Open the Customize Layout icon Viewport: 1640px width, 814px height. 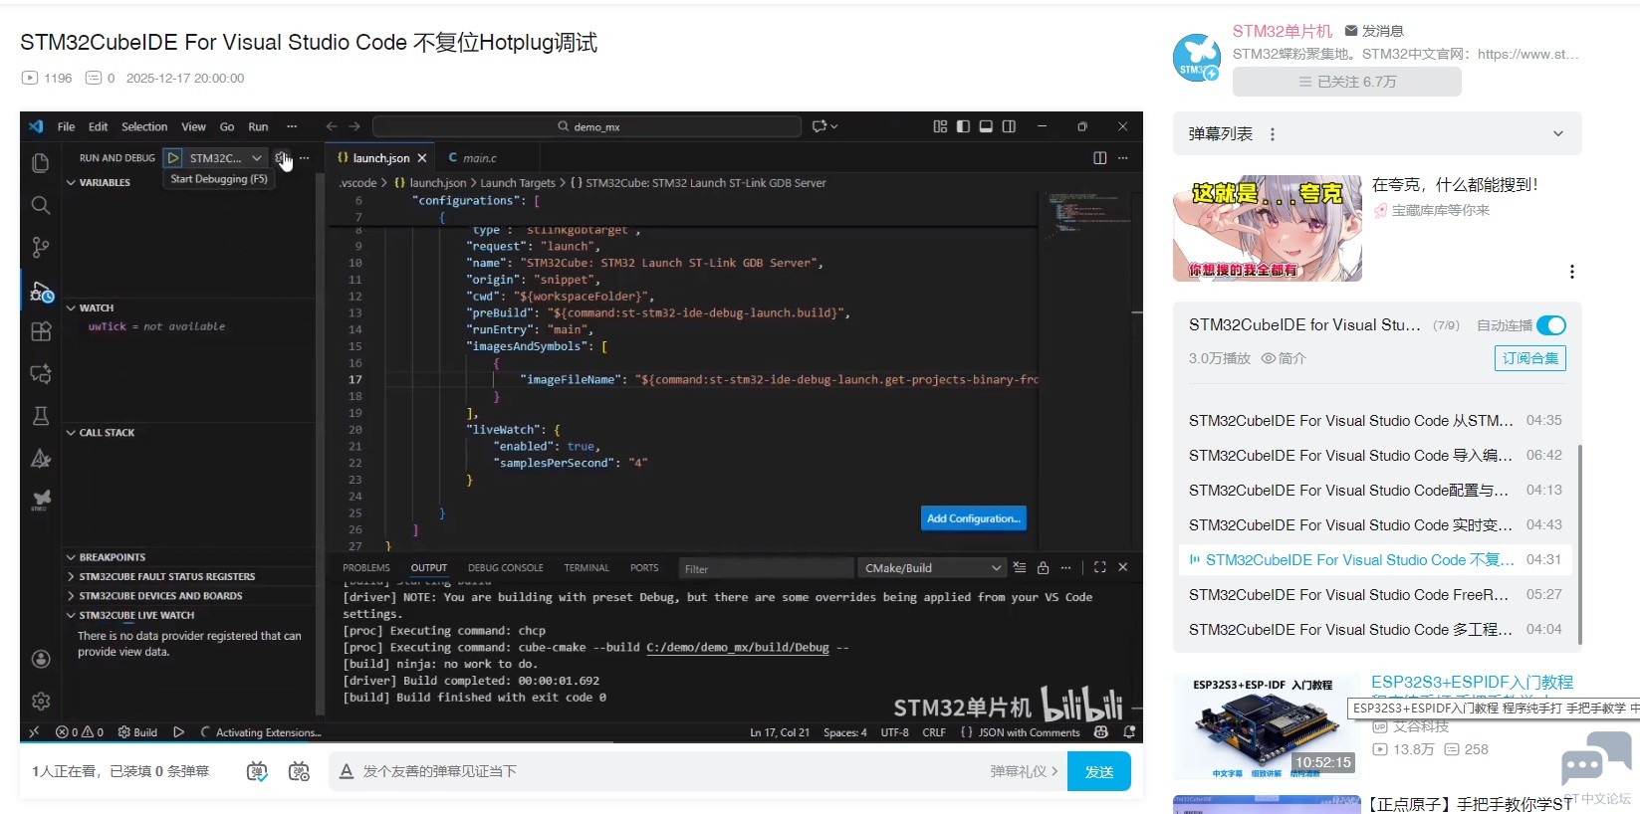click(940, 126)
